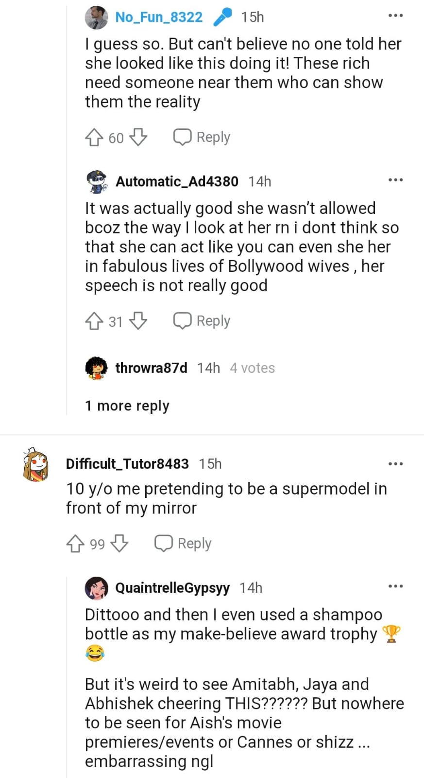The width and height of the screenshot is (424, 778).
Task: Reply to Difficult_Tutor8483's comment
Action: [x=183, y=544]
